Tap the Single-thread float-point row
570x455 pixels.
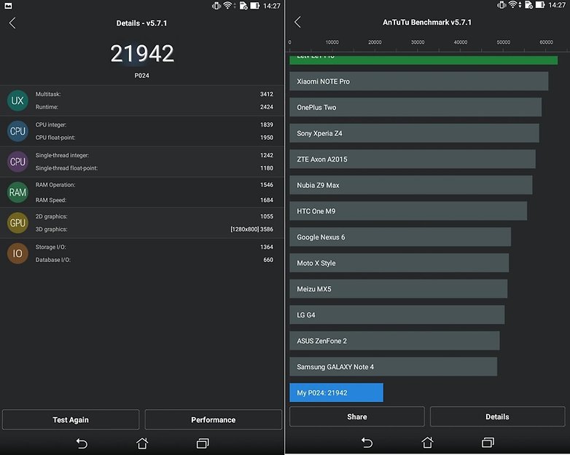tap(142, 168)
